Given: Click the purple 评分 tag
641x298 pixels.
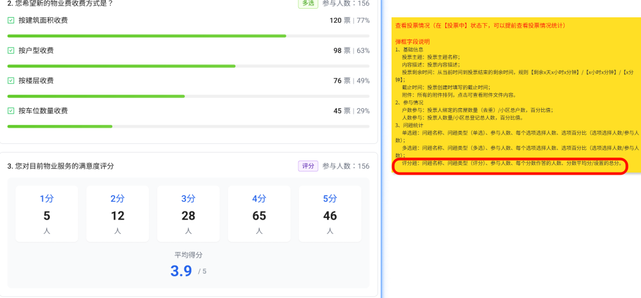Looking at the screenshot, I should point(308,166).
